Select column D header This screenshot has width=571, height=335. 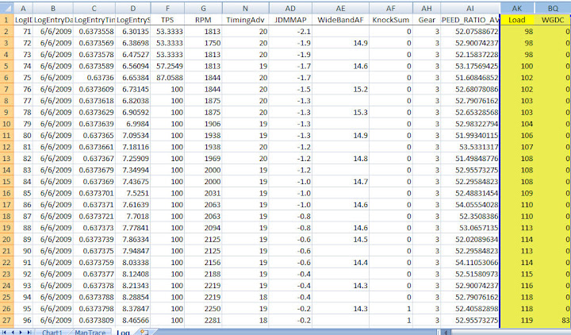coord(133,8)
